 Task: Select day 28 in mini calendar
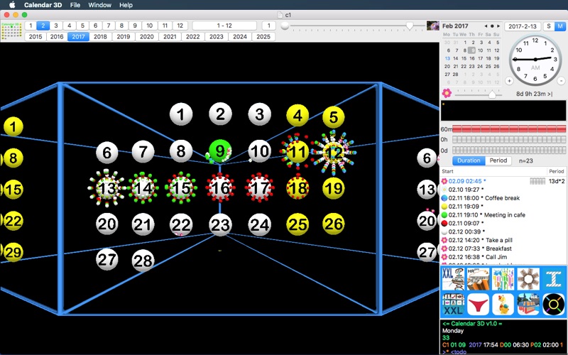pos(455,75)
